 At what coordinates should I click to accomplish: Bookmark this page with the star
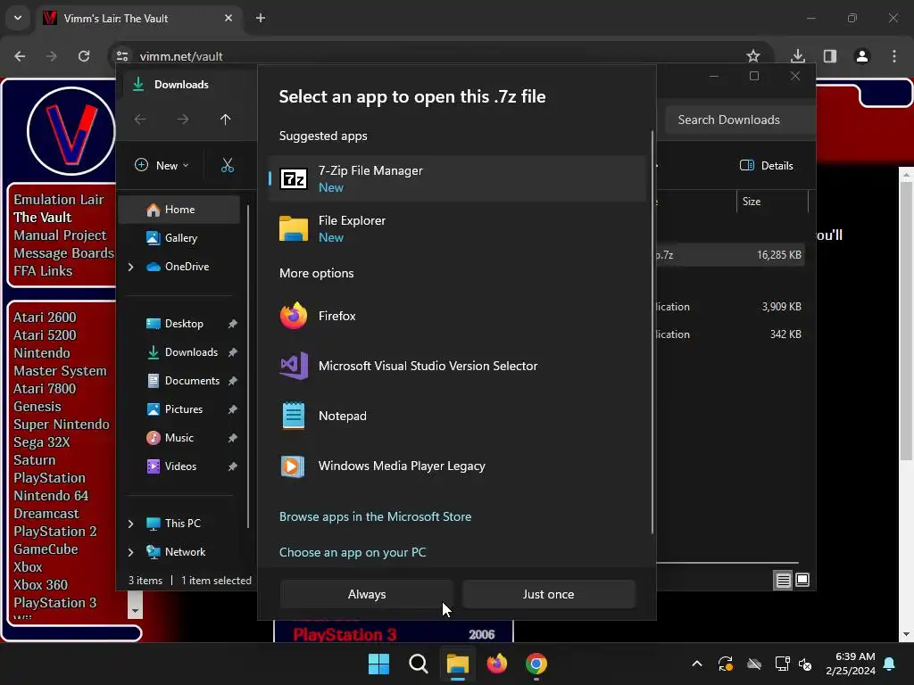click(753, 56)
